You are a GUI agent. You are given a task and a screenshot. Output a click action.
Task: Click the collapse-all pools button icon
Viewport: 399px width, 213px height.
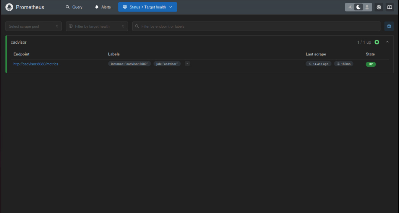(x=389, y=26)
